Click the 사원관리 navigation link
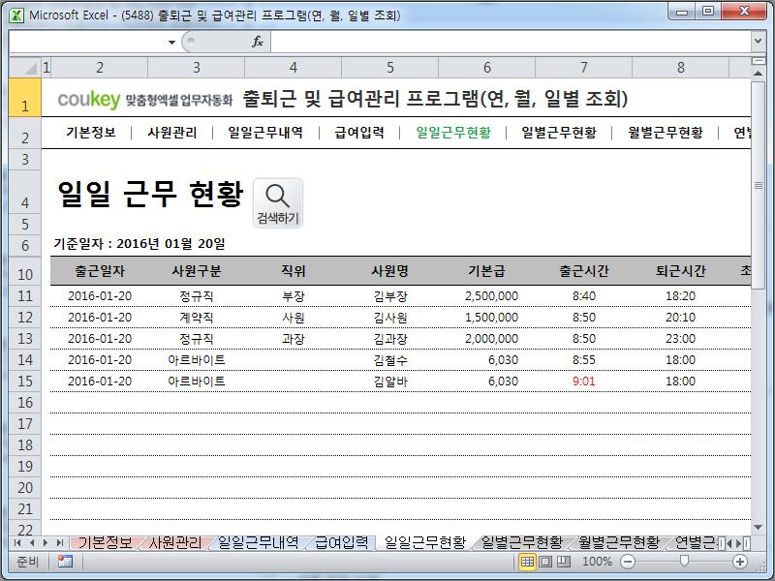The height and width of the screenshot is (581, 775). [x=172, y=133]
